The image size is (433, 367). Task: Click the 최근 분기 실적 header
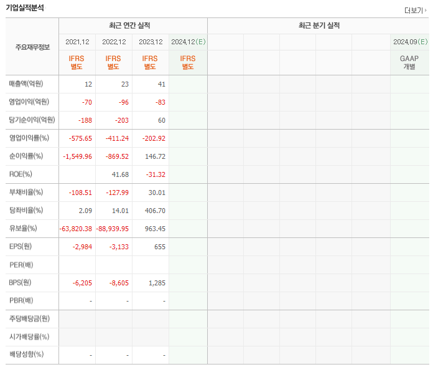(319, 26)
